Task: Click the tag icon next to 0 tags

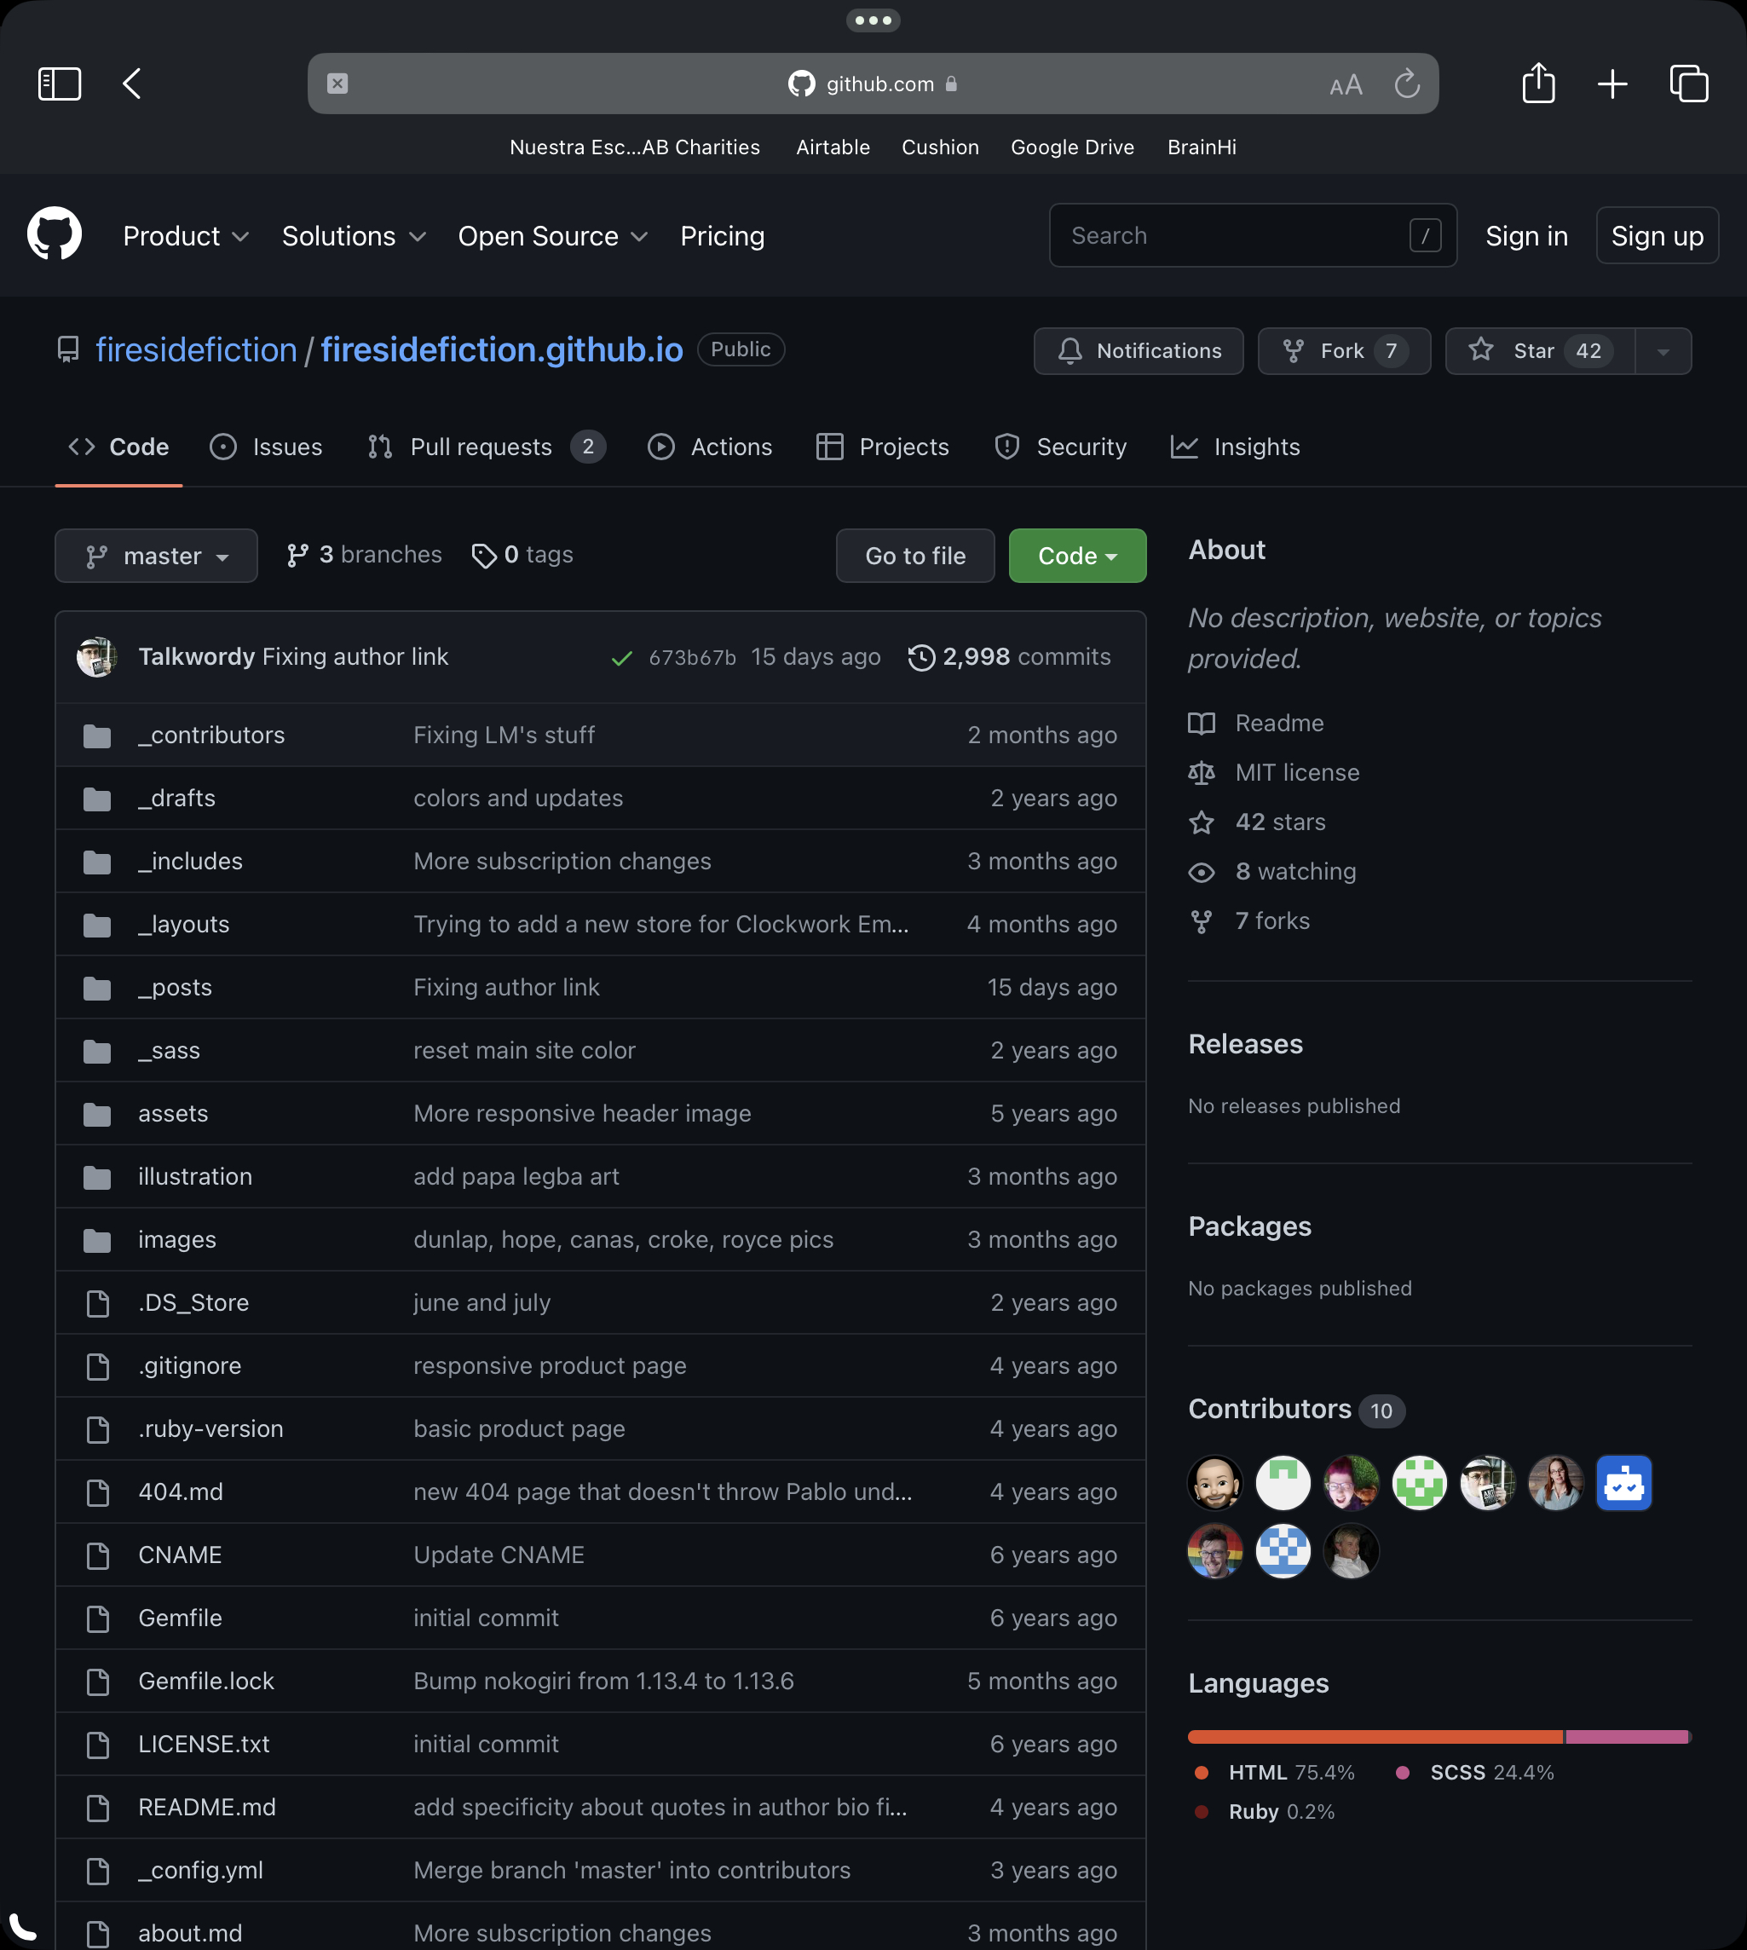Action: pos(484,556)
